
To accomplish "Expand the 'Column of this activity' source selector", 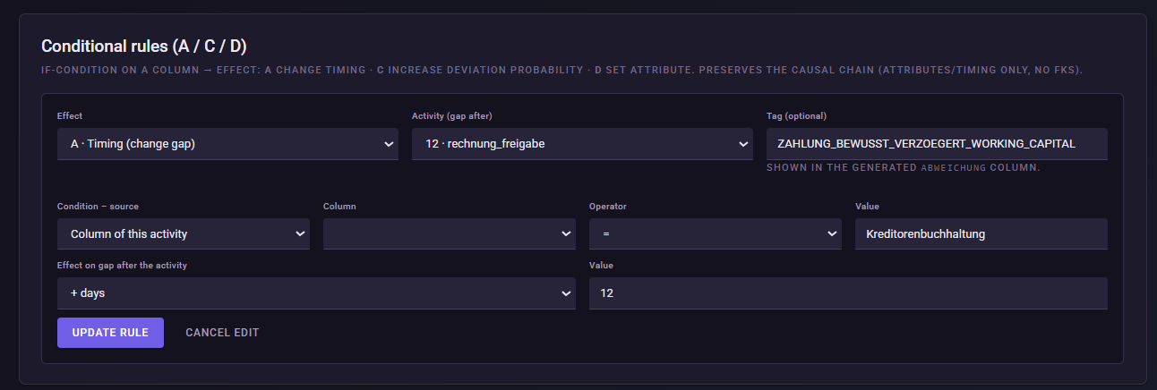I will pyautogui.click(x=184, y=234).
